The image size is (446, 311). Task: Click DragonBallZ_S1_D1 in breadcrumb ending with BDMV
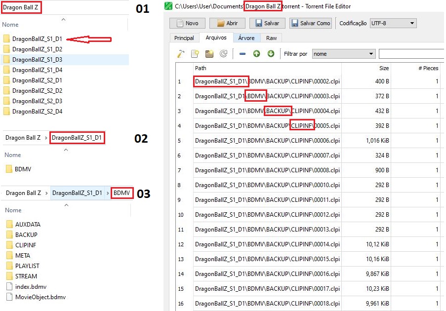pos(77,193)
